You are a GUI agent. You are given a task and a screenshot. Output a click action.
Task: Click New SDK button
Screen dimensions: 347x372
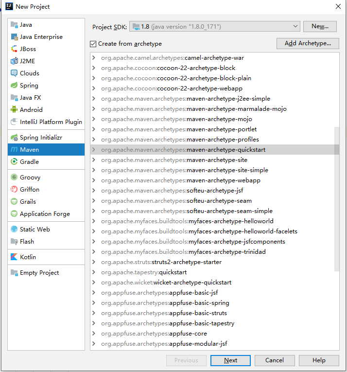tap(320, 26)
